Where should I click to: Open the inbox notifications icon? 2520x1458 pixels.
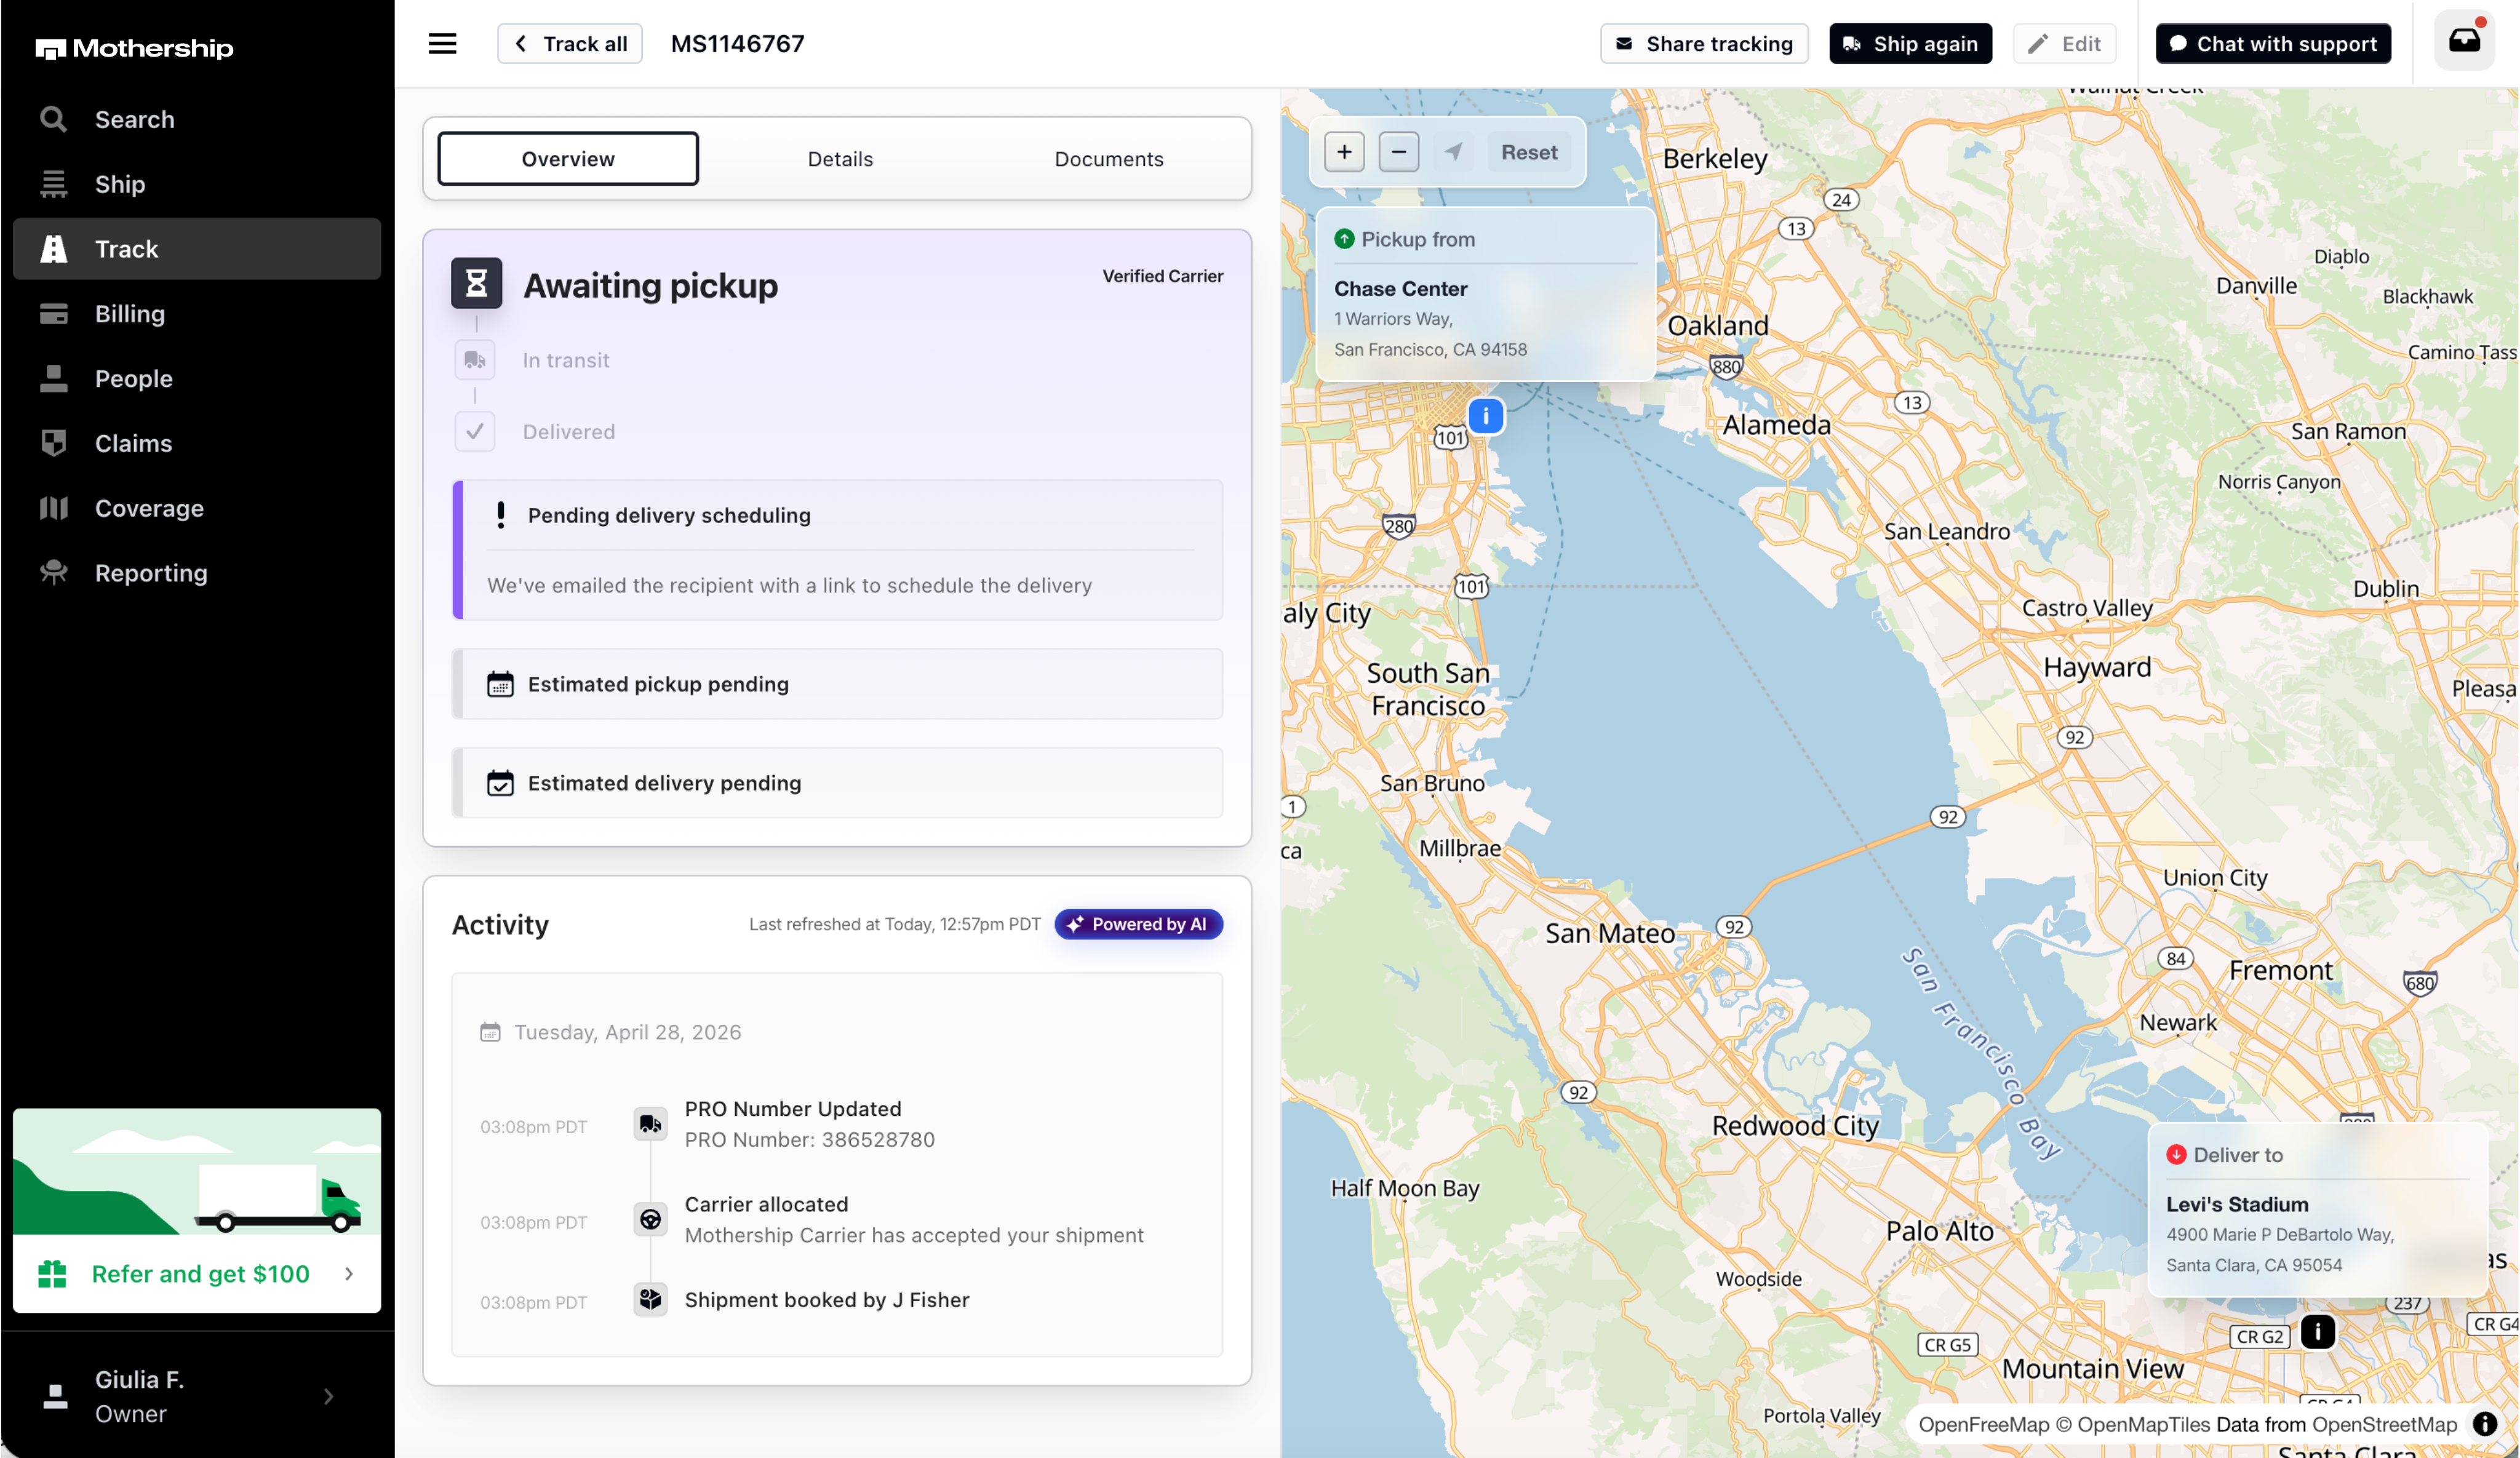[x=2464, y=40]
